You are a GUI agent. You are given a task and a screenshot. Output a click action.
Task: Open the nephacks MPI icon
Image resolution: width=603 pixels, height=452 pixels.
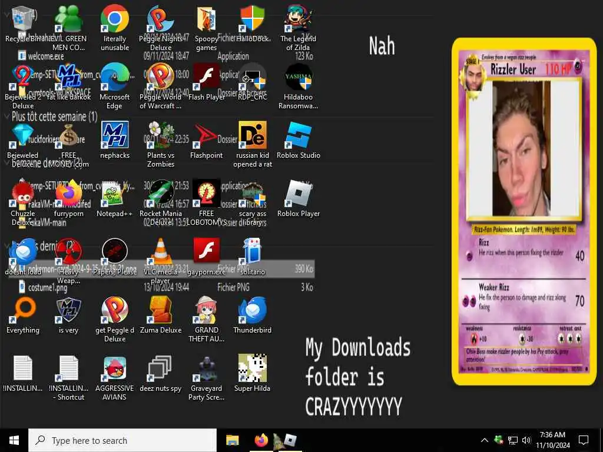(x=115, y=135)
